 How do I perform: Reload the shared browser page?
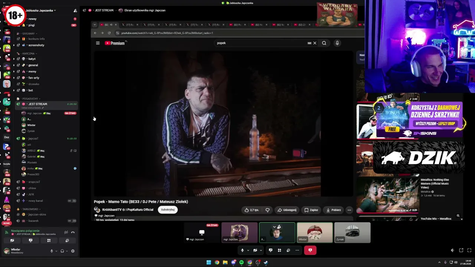coord(109,33)
